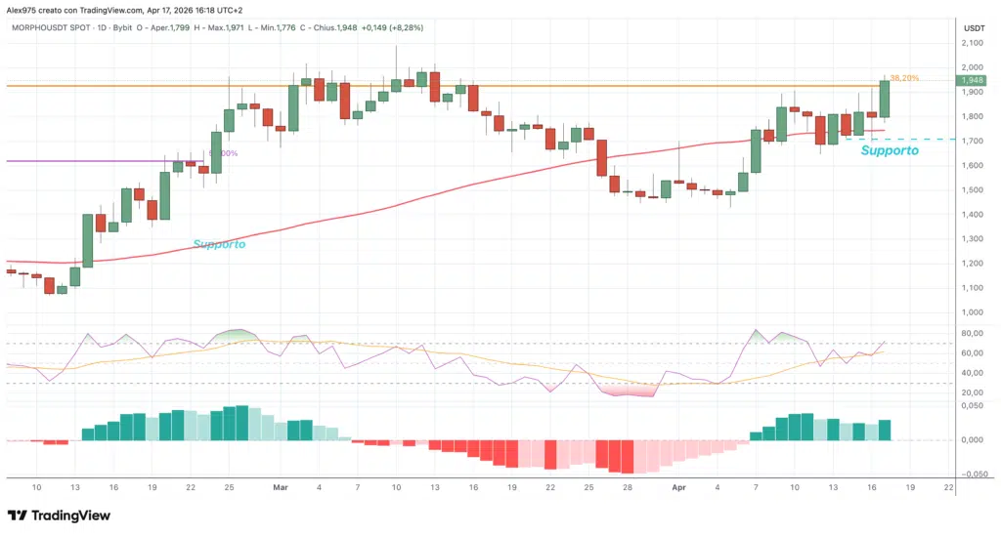1001x535 pixels.
Task: Click the orange 38,20% Fibonacci label
Action: 904,78
